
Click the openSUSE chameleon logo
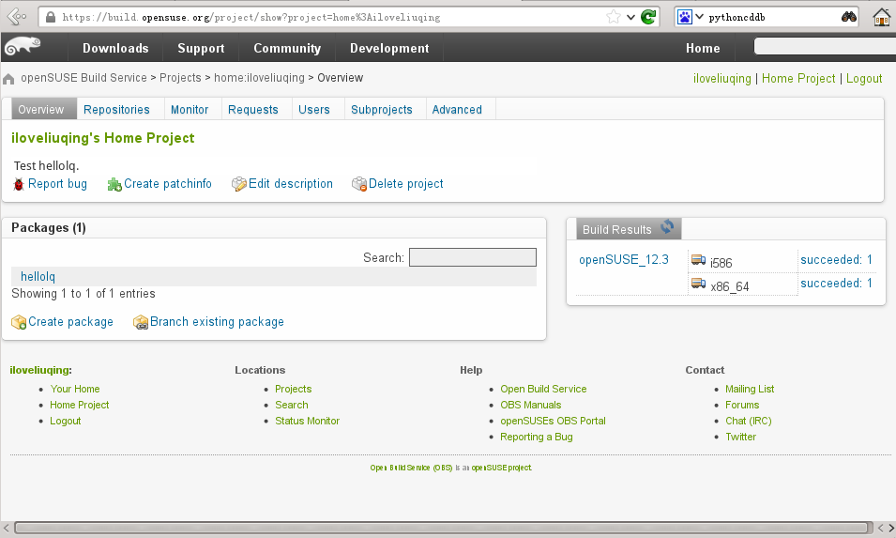click(x=23, y=46)
